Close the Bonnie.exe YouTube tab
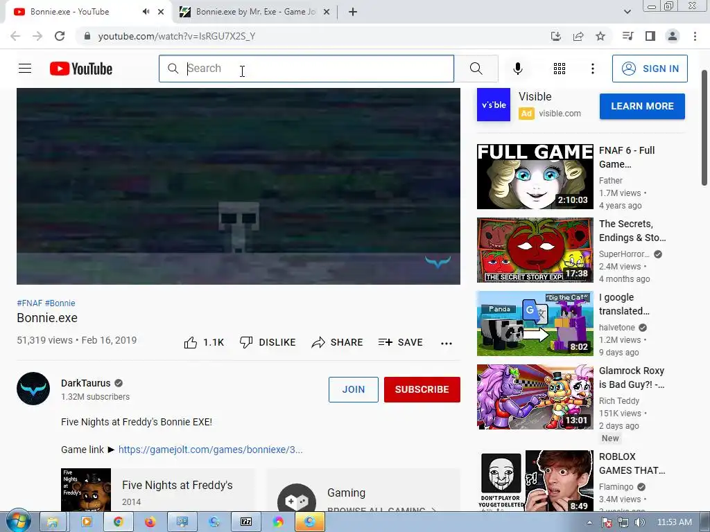Screen dimensions: 710x532 pos(161,12)
